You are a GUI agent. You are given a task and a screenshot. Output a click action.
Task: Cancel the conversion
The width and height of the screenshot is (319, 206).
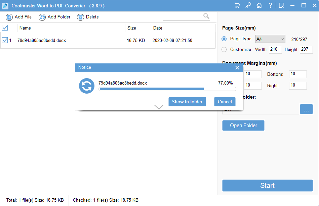225,102
